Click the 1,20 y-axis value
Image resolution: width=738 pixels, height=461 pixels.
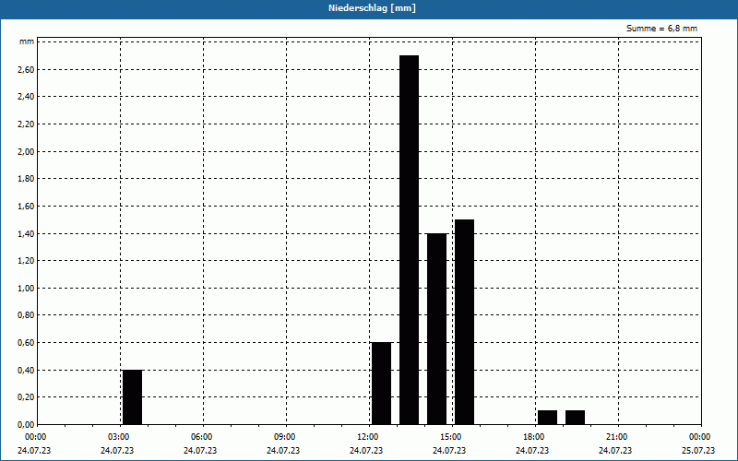pos(26,261)
